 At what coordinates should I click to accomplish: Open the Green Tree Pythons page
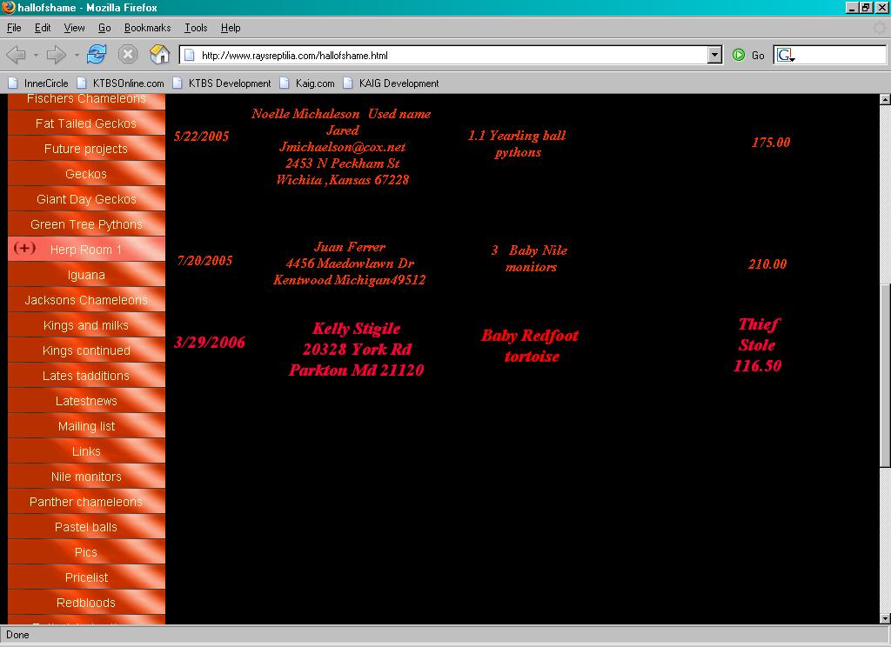coord(86,224)
